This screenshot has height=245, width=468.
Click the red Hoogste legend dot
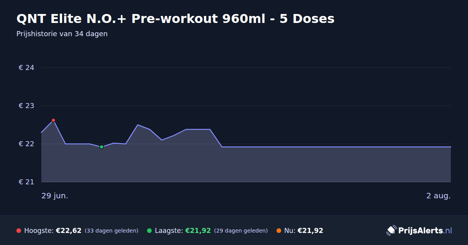(19, 231)
